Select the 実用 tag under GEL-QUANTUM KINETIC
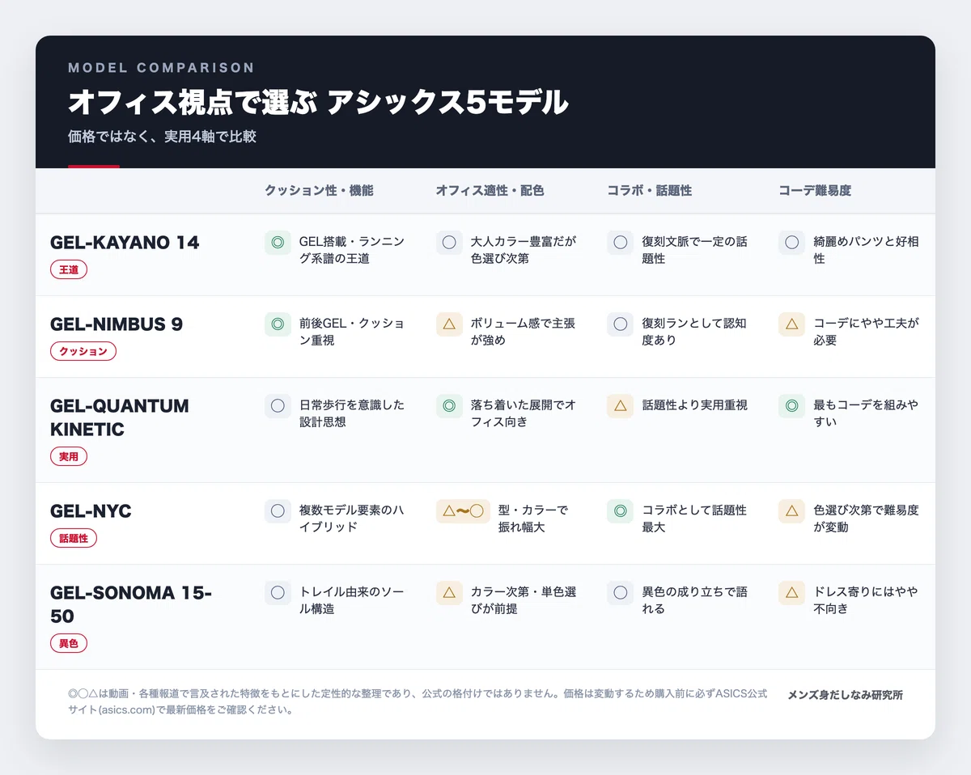The width and height of the screenshot is (971, 775). [69, 457]
